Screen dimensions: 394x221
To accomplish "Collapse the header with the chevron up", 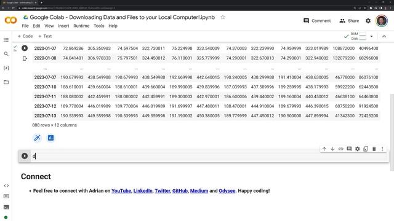I will click(x=384, y=36).
